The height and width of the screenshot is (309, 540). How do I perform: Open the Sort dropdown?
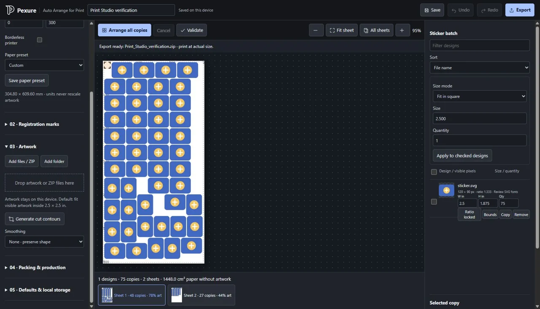[x=480, y=67]
